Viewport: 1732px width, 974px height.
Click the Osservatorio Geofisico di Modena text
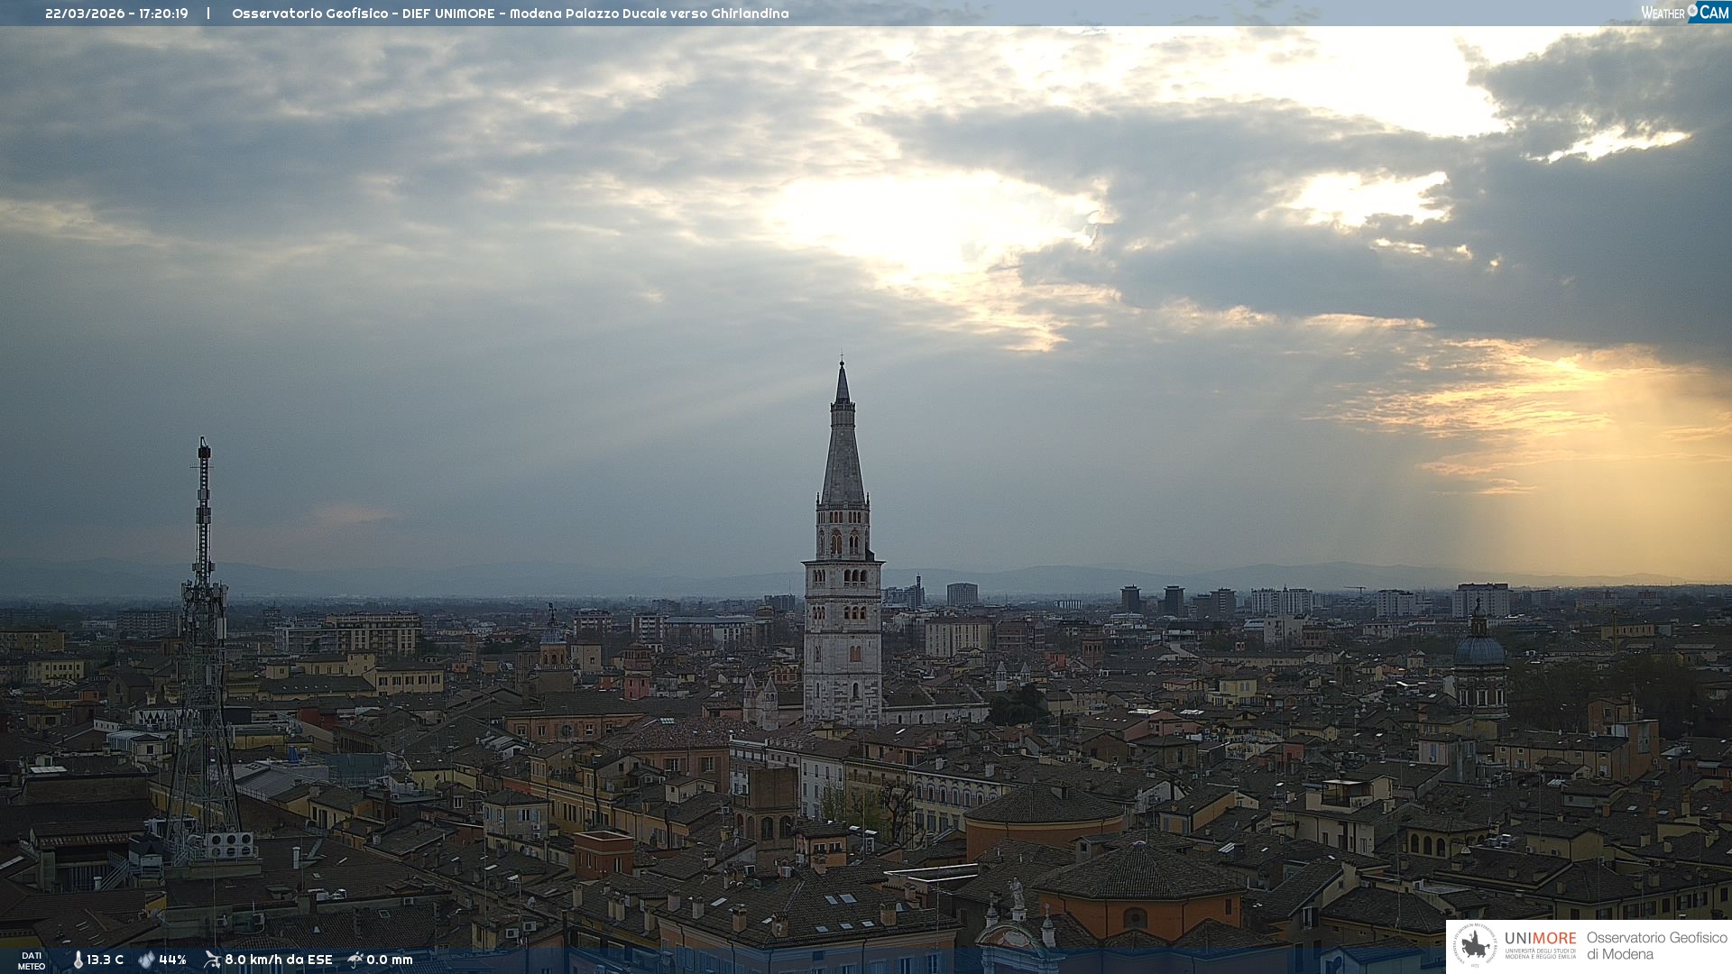click(1655, 945)
